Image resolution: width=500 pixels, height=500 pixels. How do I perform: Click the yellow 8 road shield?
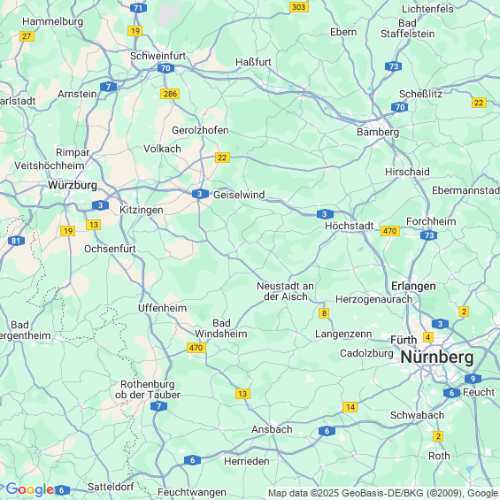coord(324,313)
